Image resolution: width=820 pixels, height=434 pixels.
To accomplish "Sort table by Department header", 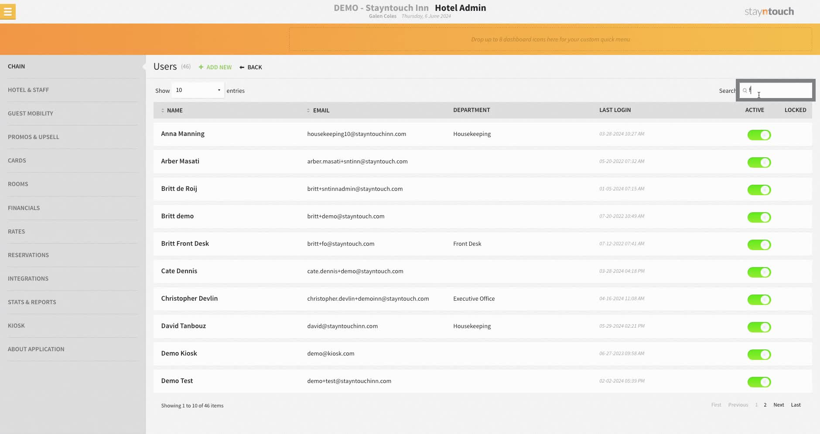I will click(x=471, y=110).
